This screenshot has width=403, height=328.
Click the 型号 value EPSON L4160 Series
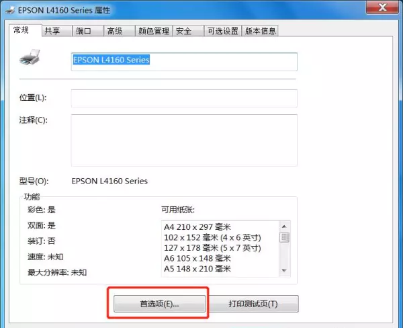109,181
